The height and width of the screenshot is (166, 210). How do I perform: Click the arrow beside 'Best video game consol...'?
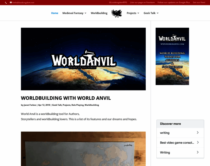pos(198,142)
